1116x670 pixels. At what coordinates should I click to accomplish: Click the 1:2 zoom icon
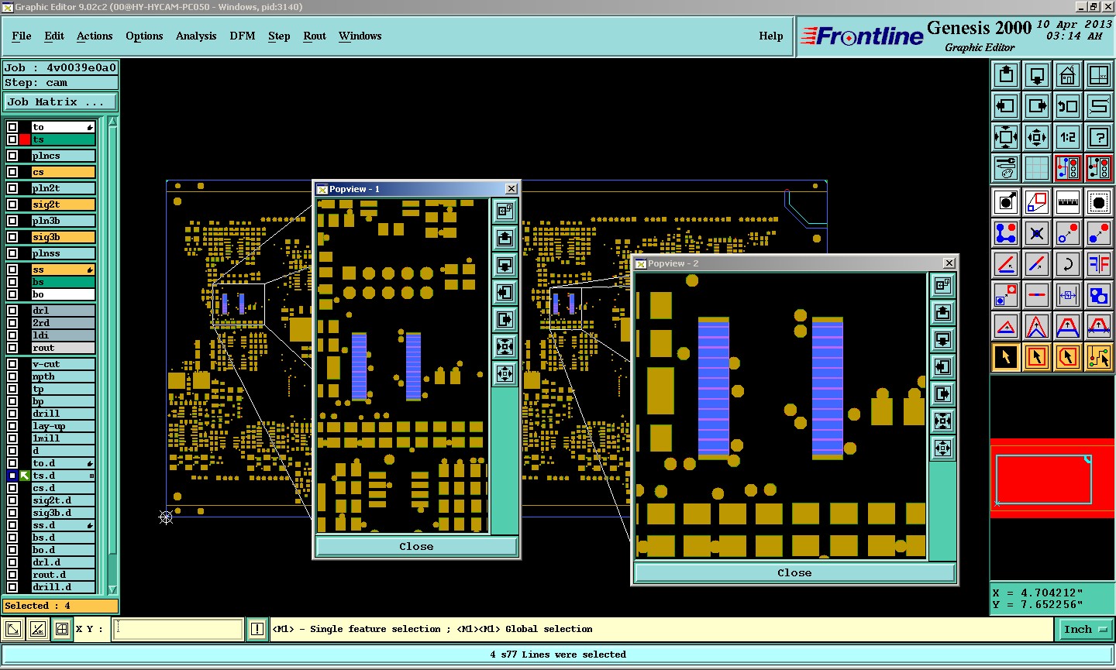tap(1068, 137)
